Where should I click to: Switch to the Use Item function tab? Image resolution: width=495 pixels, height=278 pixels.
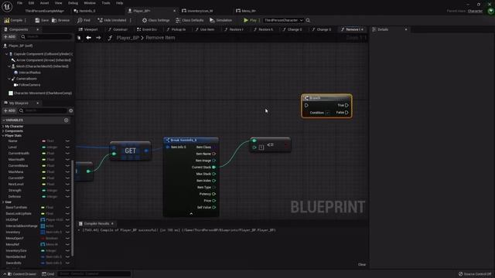point(204,29)
